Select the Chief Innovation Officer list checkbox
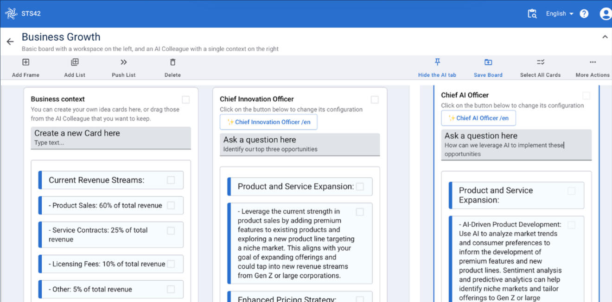Viewport: 612px width, 302px height. 375,99
